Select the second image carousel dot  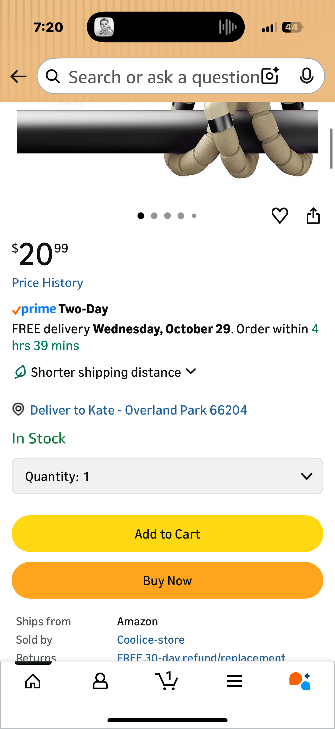154,216
